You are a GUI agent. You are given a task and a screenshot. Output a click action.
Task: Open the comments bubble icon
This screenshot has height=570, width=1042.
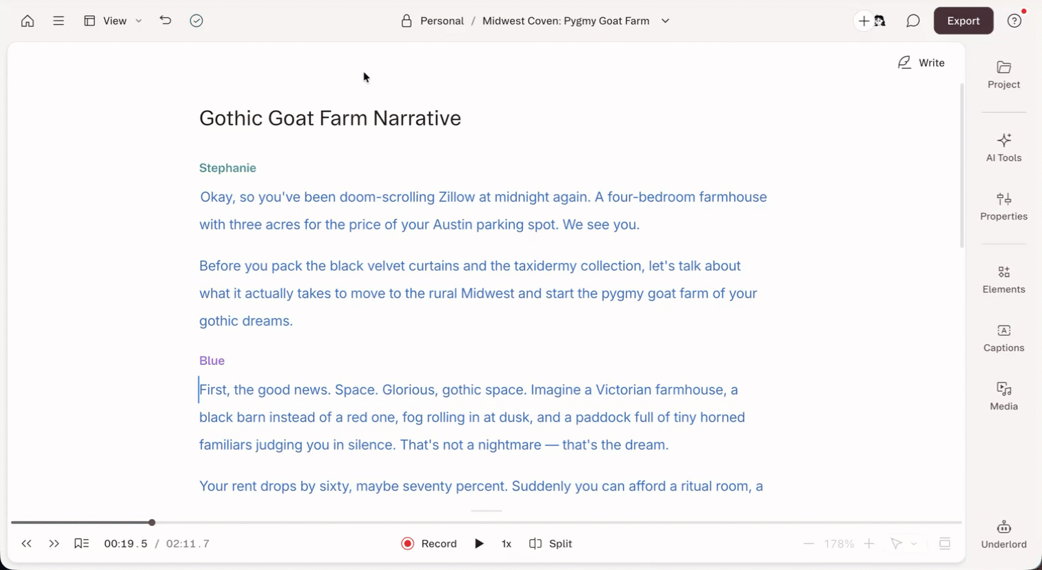(x=913, y=21)
